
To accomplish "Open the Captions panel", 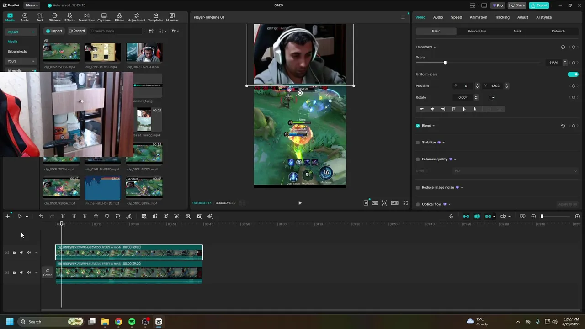I will pyautogui.click(x=104, y=17).
